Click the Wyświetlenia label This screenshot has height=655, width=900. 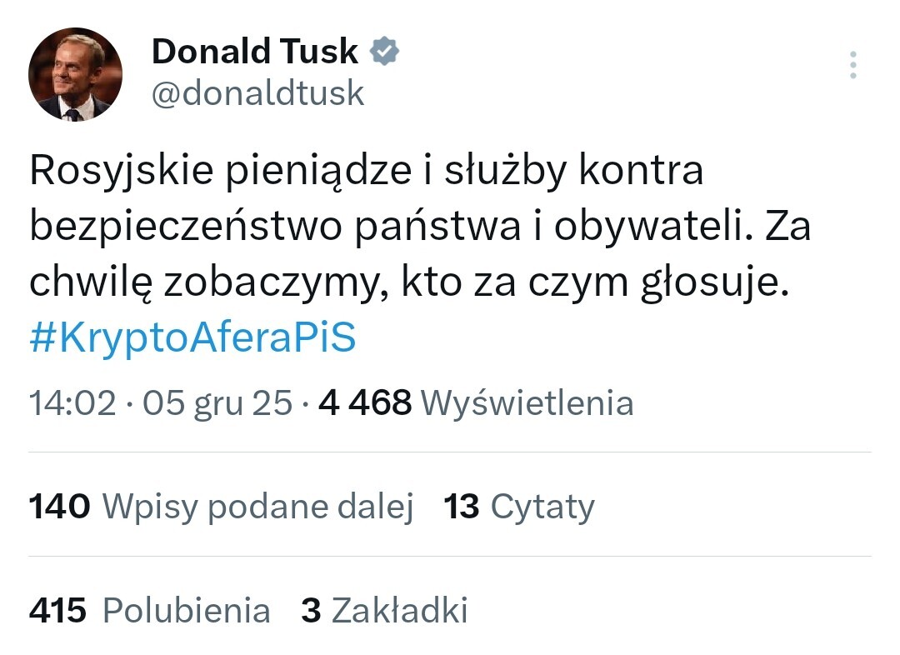[527, 403]
